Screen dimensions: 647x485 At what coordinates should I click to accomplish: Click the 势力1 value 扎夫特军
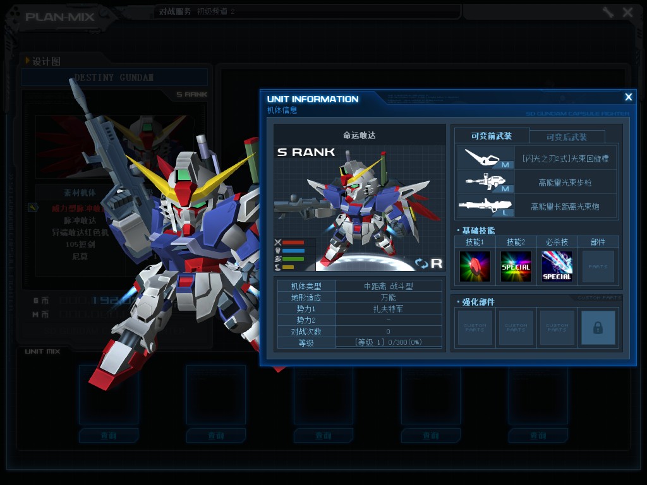[x=389, y=309]
